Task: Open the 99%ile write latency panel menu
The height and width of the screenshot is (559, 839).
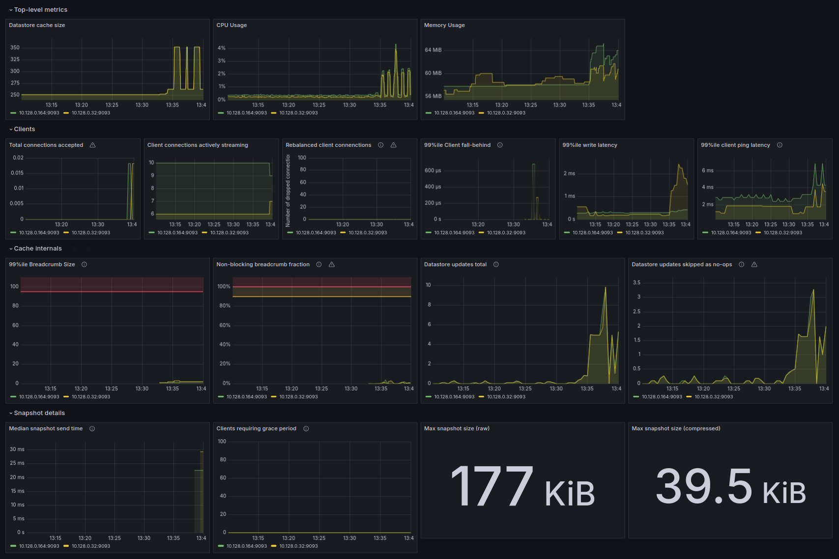Action: (590, 145)
